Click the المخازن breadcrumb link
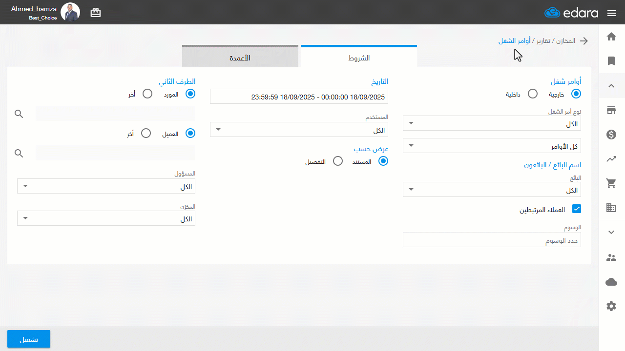 (x=565, y=40)
